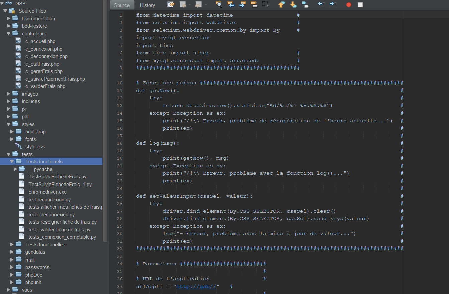Click the c_etatFrais.php file icon
The height and width of the screenshot is (294, 449).
pyautogui.click(x=18, y=64)
